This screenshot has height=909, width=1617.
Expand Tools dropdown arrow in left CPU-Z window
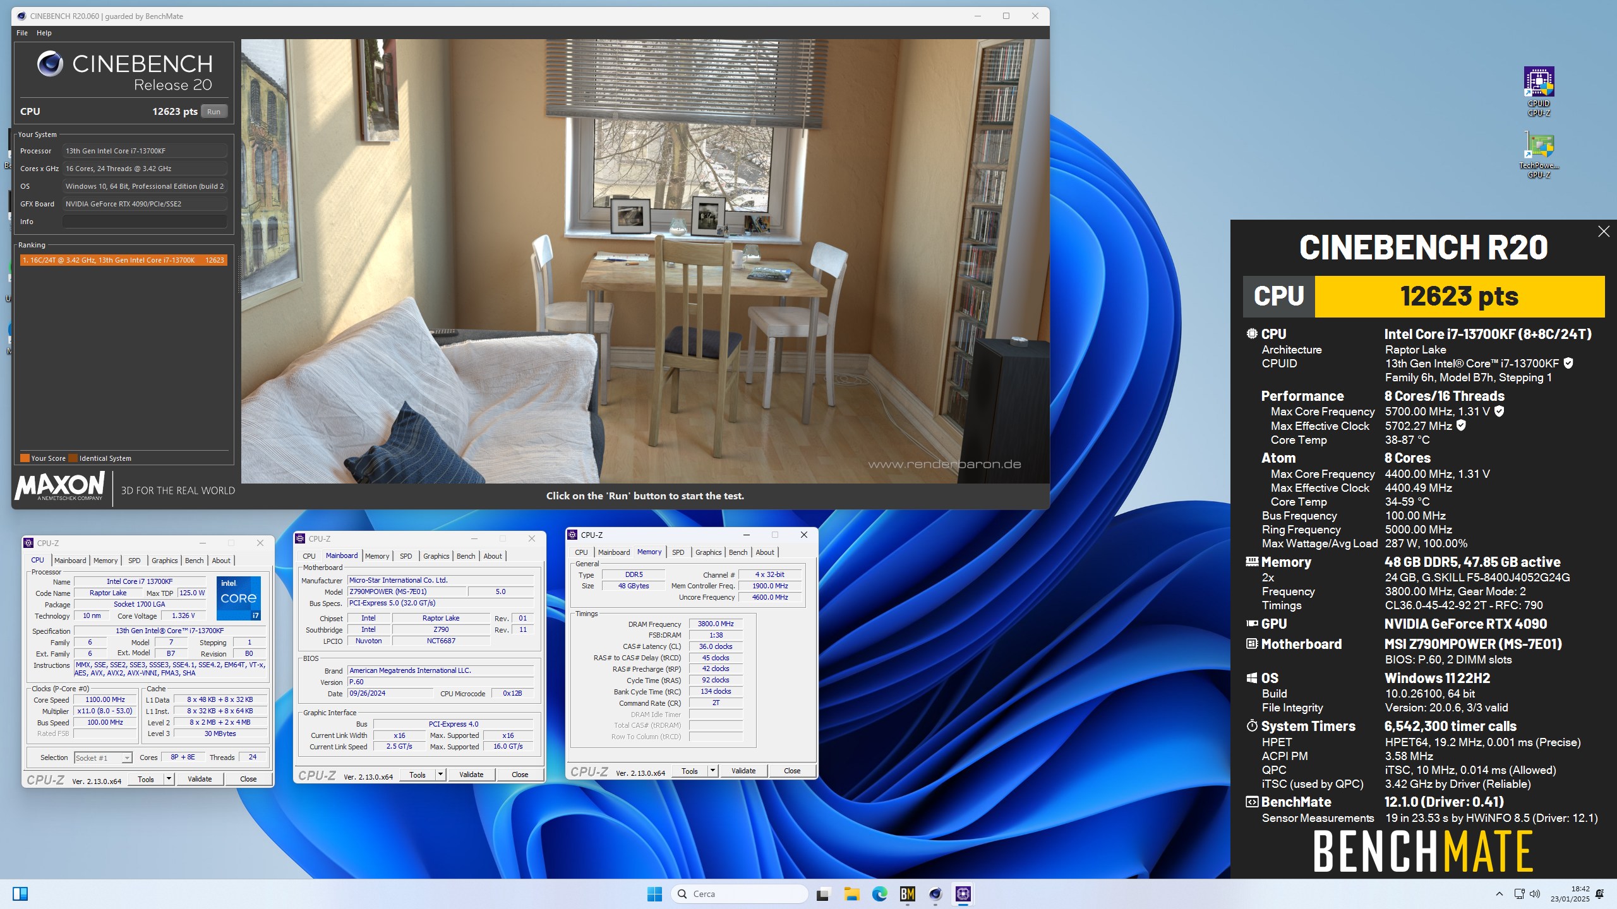click(169, 780)
